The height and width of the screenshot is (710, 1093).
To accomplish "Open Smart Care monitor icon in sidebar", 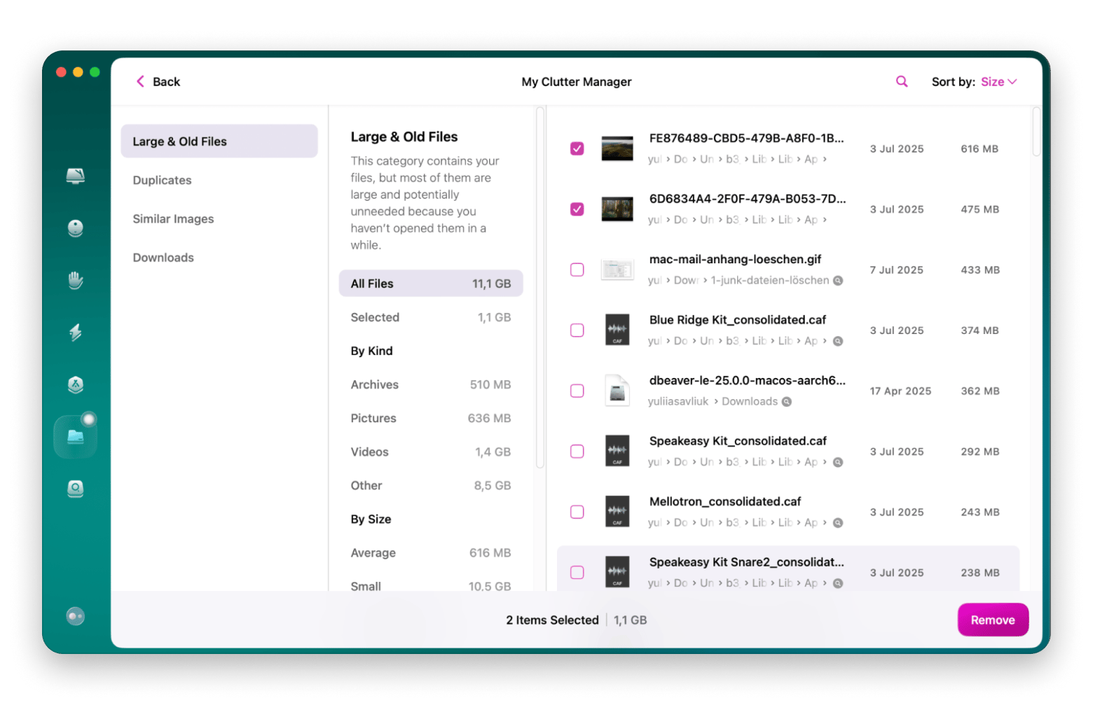I will tap(76, 176).
